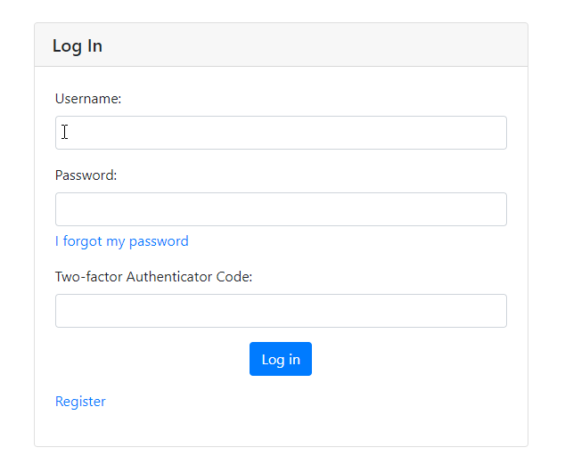
Task: Focus the Password input box
Action: [281, 209]
